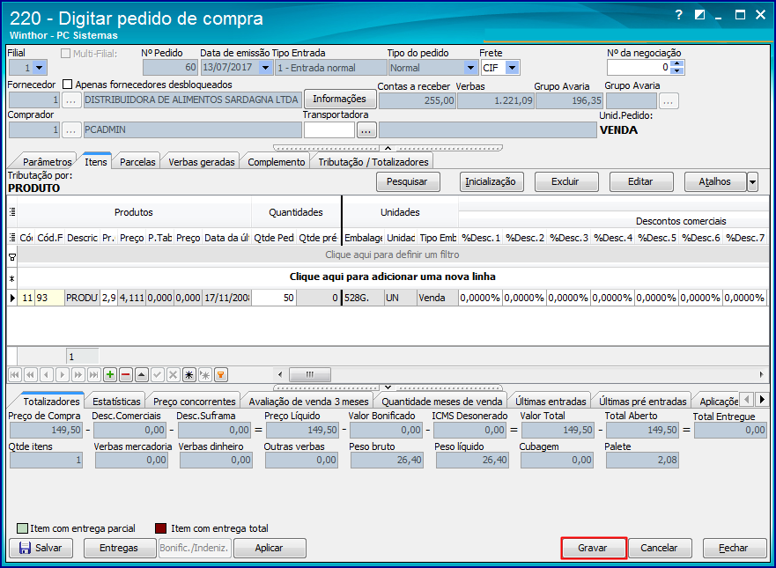This screenshot has width=776, height=568.
Task: Increase Nº da negociação with up arrow
Action: [676, 63]
